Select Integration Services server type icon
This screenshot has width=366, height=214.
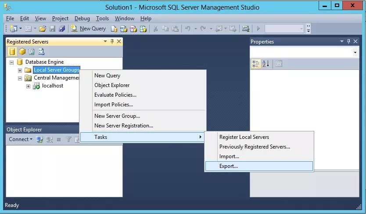(41, 51)
